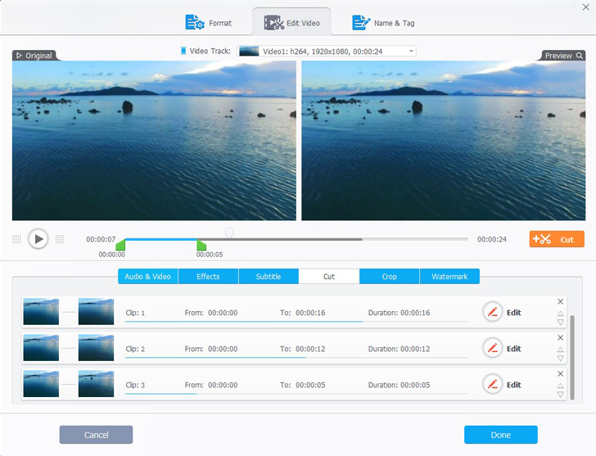Click the Cancel button
596x456 pixels.
tap(96, 435)
